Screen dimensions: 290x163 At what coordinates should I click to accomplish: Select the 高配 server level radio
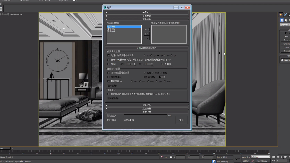coord(161,73)
